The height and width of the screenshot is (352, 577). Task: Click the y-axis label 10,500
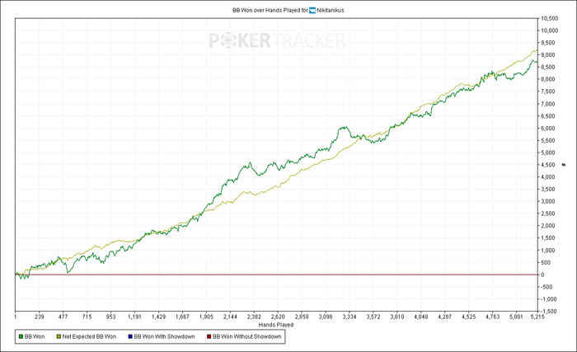coord(550,18)
